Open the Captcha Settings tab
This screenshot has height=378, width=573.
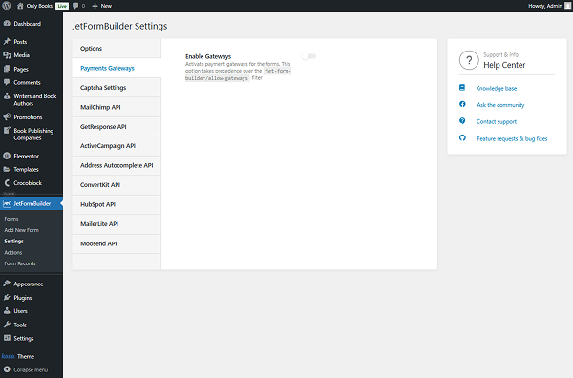(117, 87)
